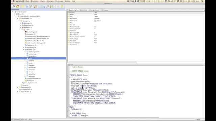Collapse the Tabellen node
The image size is (216, 121).
(24, 49)
